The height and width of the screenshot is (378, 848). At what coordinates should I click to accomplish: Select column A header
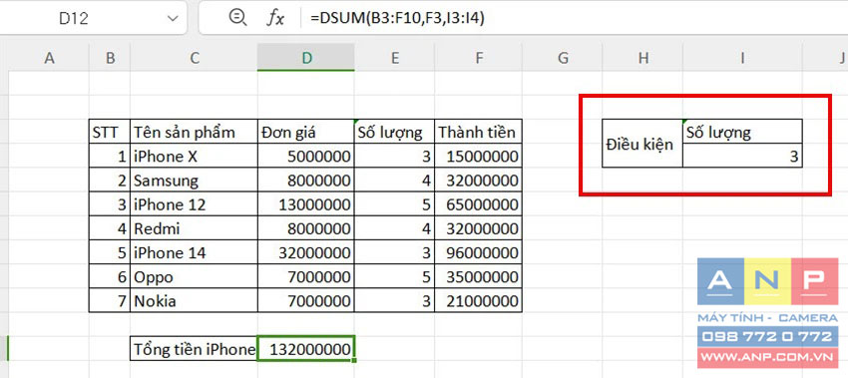(49, 58)
